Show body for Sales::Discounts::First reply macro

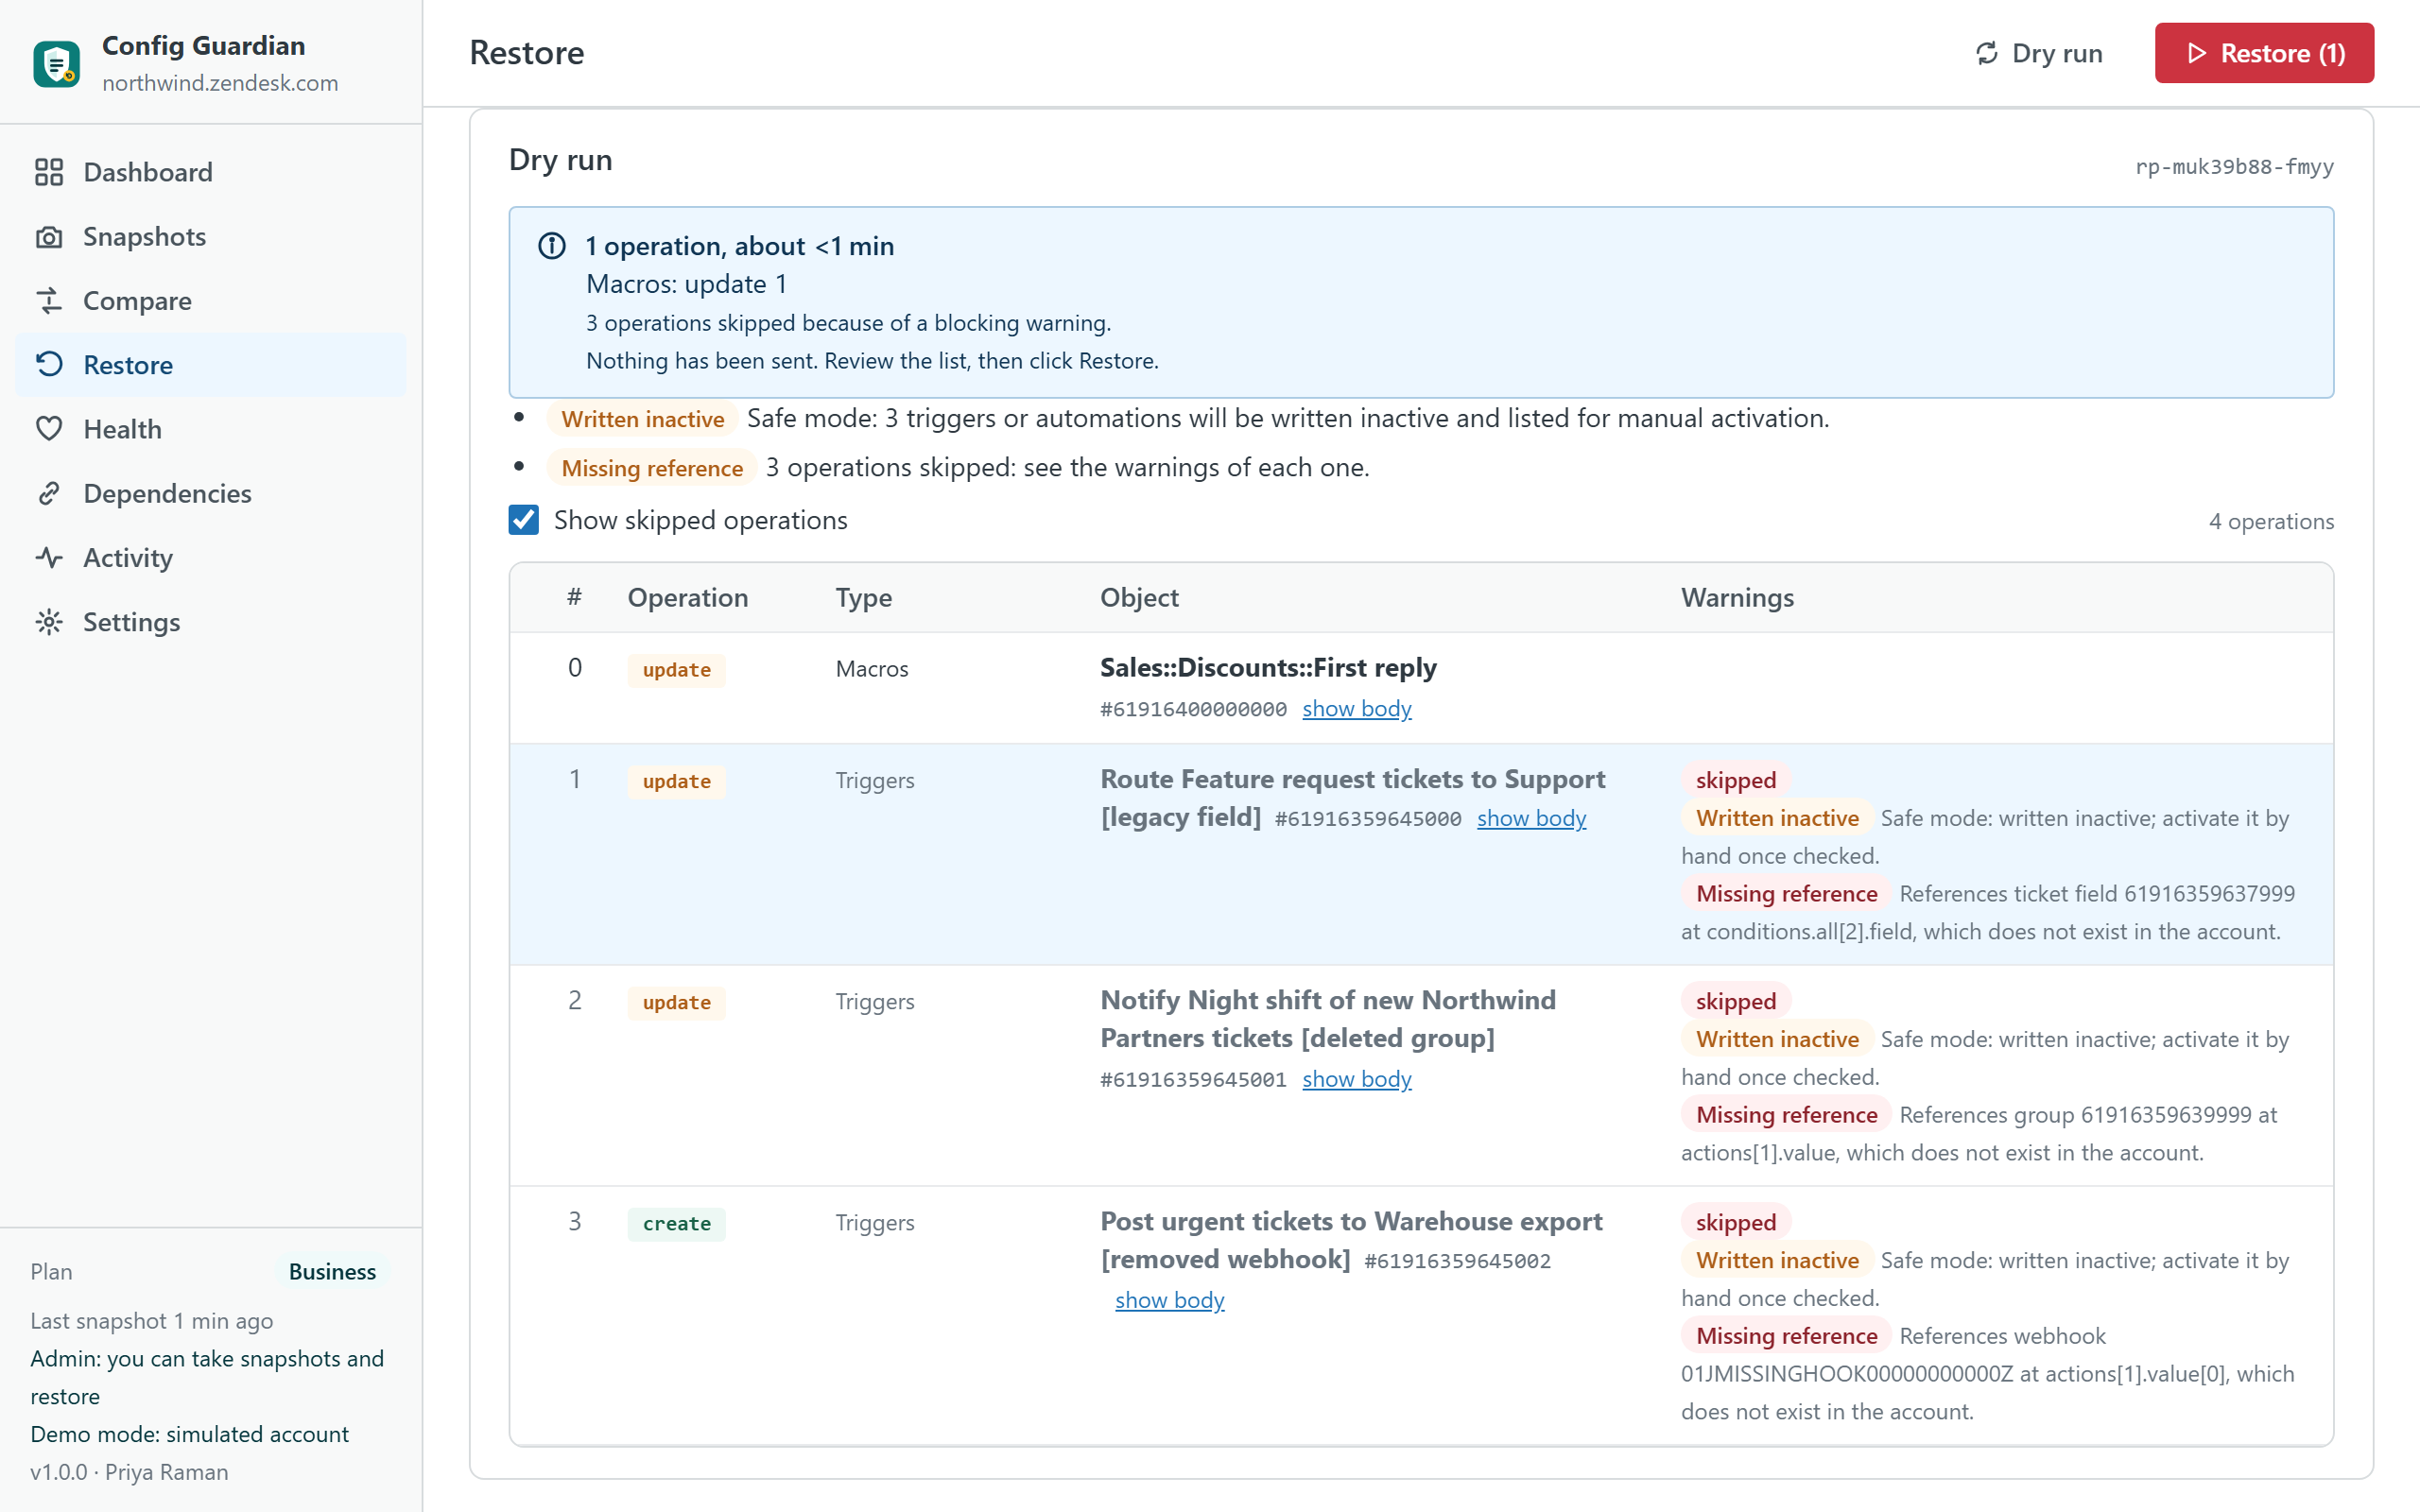click(x=1356, y=709)
